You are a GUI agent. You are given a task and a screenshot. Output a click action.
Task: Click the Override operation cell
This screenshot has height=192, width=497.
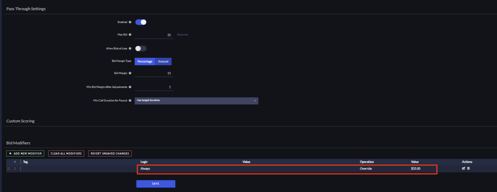pyautogui.click(x=366, y=169)
